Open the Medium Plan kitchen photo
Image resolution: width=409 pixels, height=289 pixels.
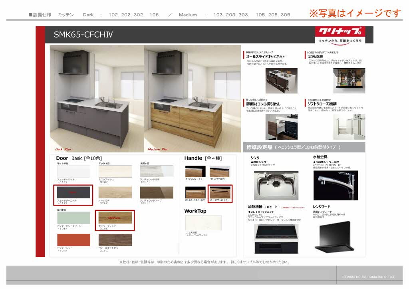[x=193, y=99]
